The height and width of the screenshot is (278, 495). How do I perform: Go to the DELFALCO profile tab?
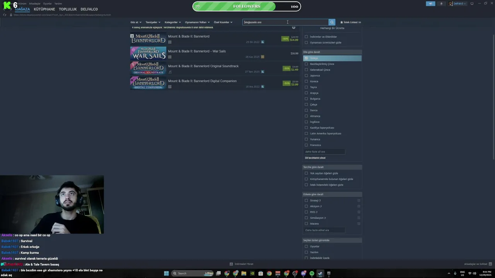click(89, 9)
